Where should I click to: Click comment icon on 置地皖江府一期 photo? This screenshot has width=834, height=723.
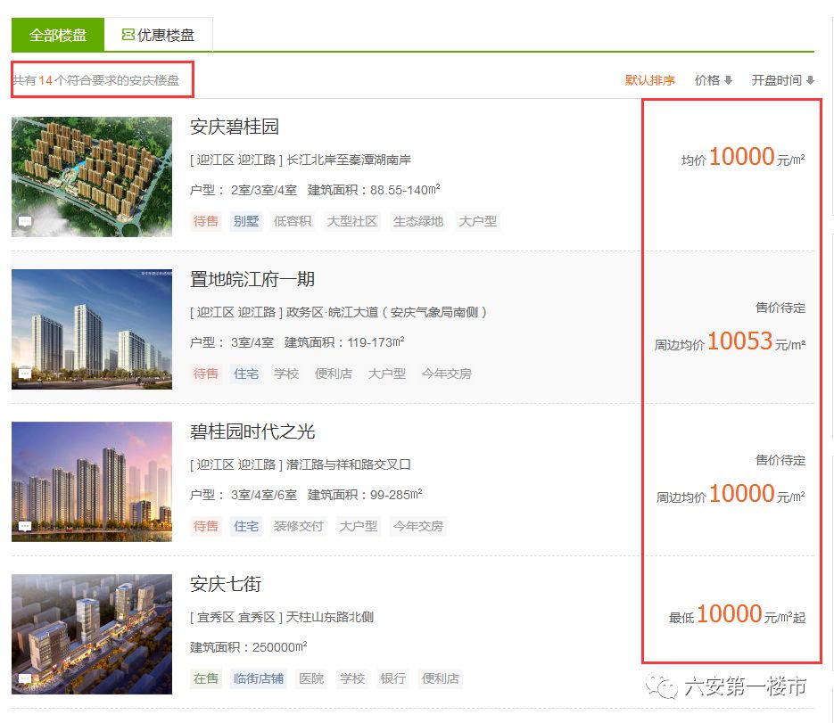pyautogui.click(x=25, y=374)
